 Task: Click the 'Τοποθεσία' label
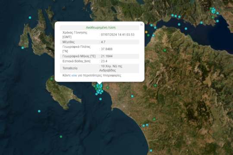point(70,68)
